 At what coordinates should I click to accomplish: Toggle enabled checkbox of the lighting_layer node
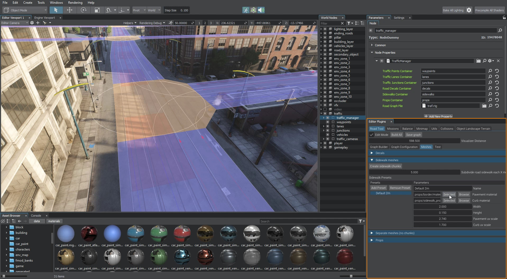pyautogui.click(x=325, y=29)
